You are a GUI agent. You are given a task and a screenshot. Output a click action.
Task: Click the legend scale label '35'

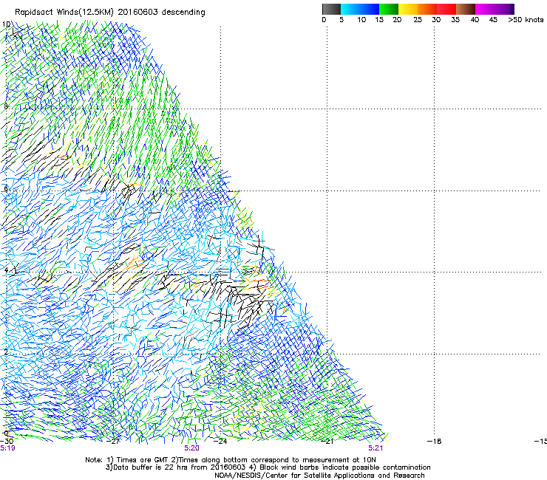pyautogui.click(x=455, y=19)
